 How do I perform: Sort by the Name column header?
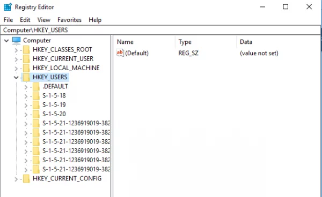[x=144, y=42]
